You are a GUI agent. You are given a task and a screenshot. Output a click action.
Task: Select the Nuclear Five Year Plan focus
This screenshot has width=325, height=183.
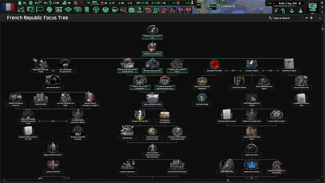(x=140, y=116)
